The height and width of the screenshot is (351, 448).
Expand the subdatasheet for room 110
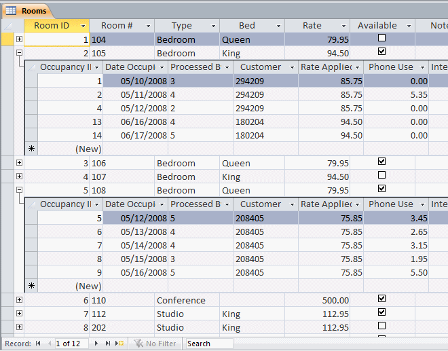click(x=19, y=300)
